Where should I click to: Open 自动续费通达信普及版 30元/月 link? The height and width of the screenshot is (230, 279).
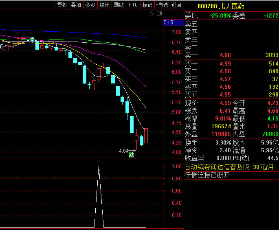point(229,167)
